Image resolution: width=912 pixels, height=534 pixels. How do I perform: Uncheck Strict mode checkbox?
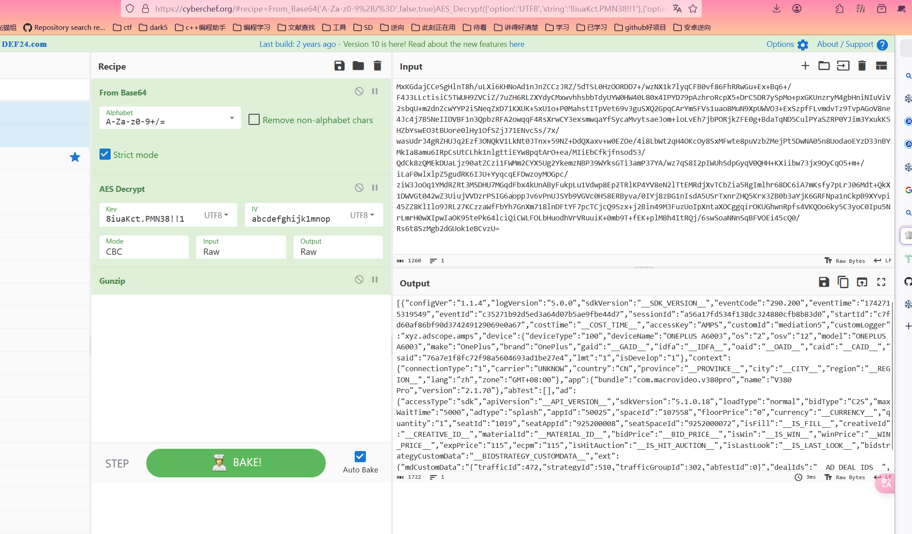click(105, 154)
